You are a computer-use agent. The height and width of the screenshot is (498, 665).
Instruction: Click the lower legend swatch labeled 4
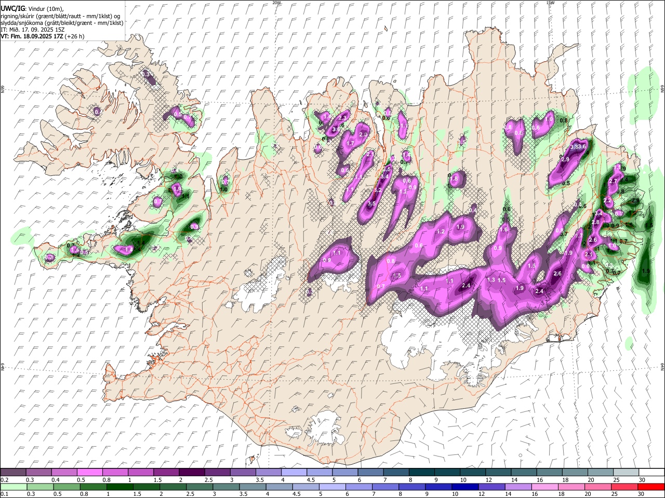pyautogui.click(x=279, y=487)
